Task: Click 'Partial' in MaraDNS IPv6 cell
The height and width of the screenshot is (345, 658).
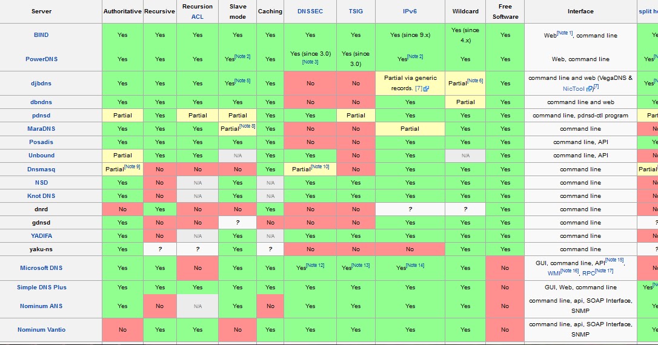Action: [410, 129]
